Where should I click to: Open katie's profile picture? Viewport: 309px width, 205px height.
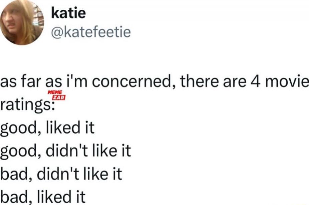(x=22, y=22)
